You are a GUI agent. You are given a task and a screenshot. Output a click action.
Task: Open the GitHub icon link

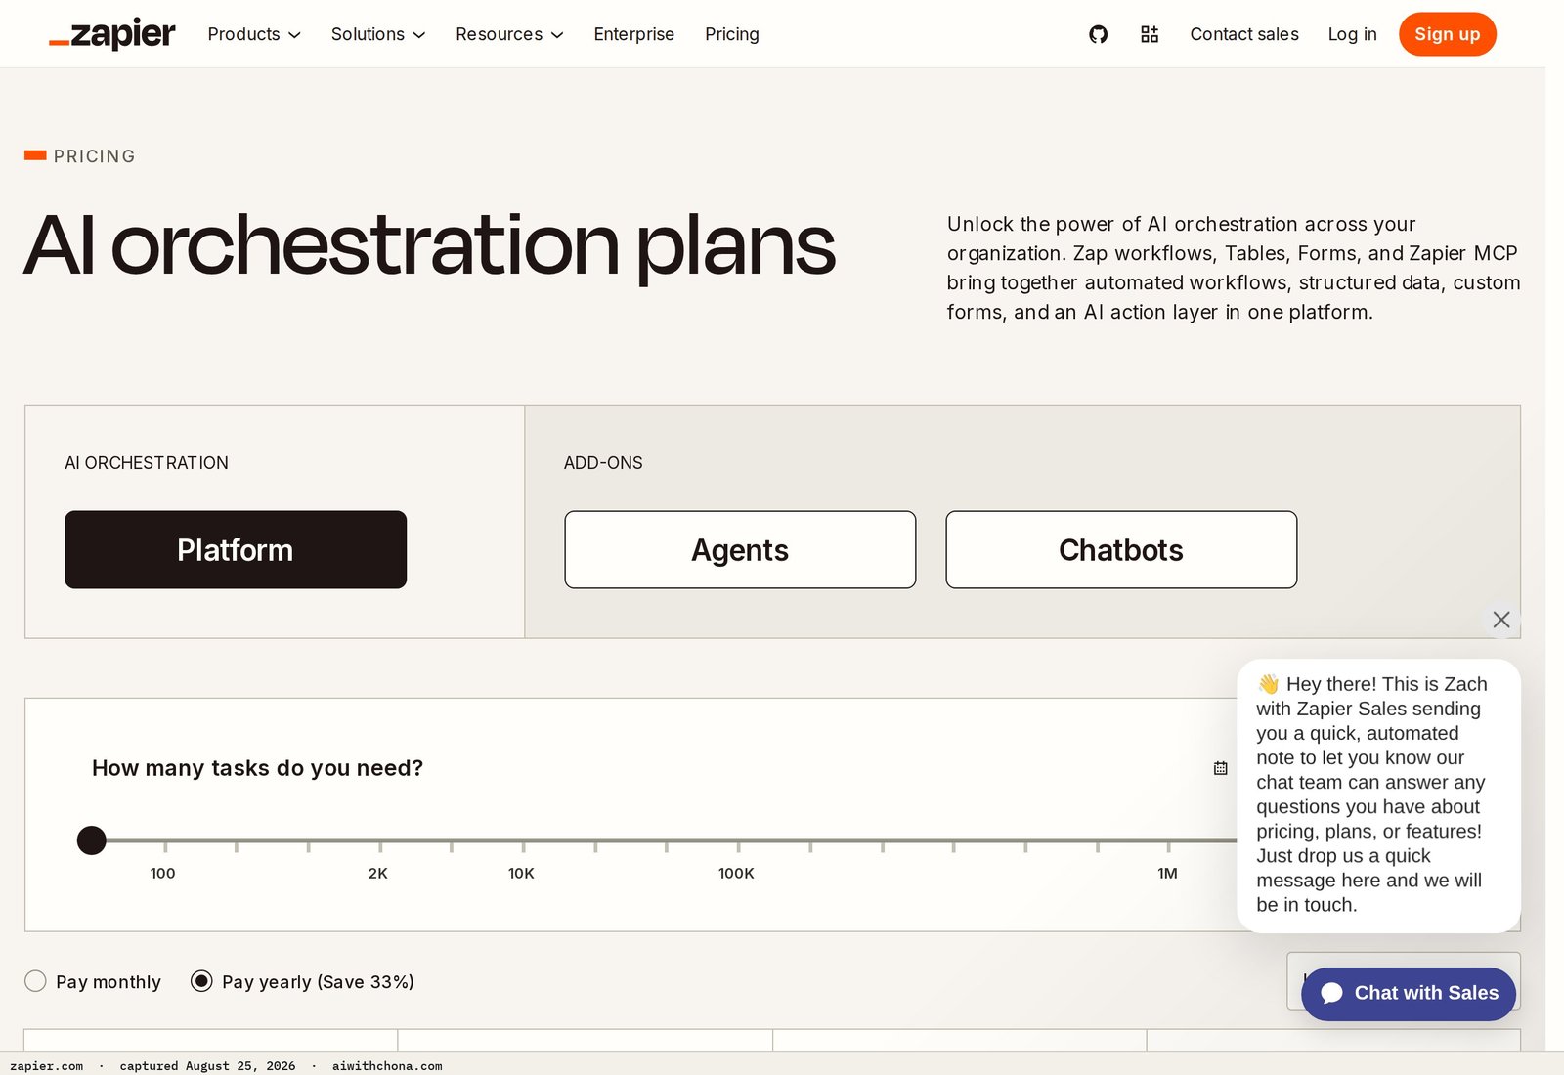(x=1099, y=34)
